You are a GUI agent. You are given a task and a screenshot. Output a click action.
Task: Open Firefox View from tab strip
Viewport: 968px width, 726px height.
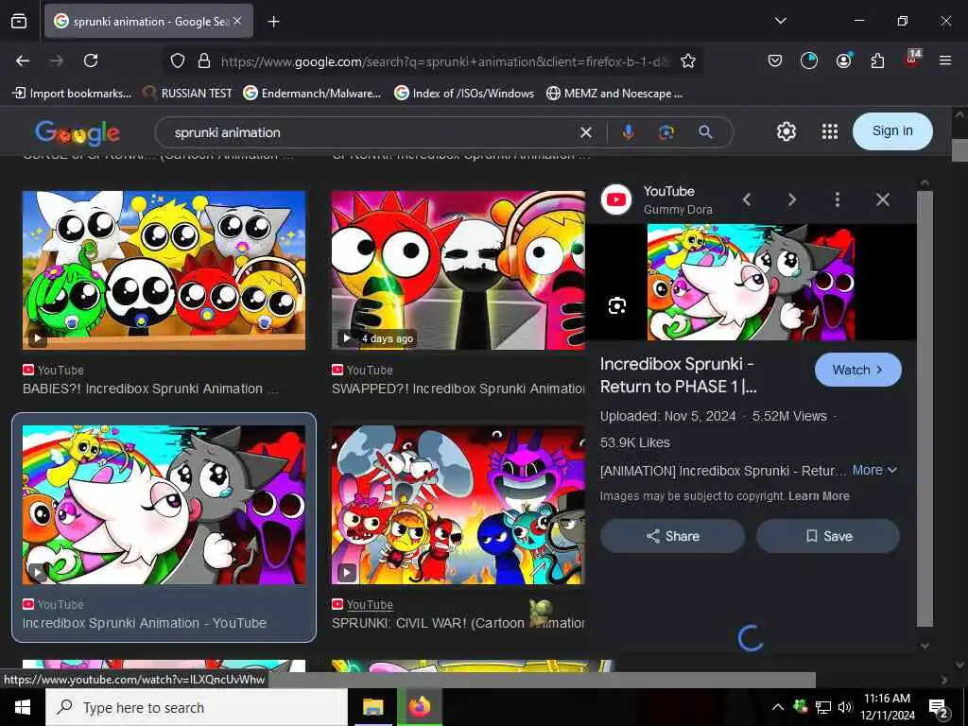[x=19, y=21]
